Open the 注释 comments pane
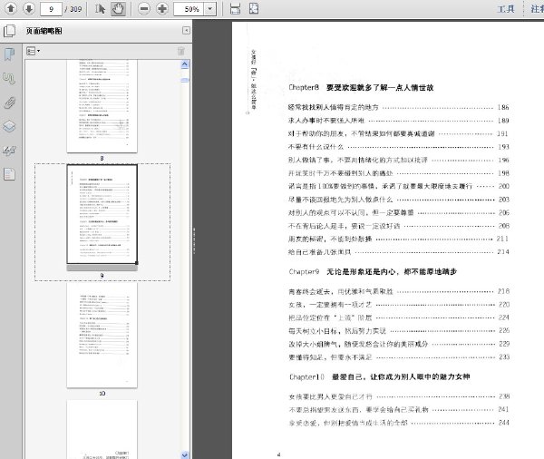Screen dimensions: 544x459 537,9
